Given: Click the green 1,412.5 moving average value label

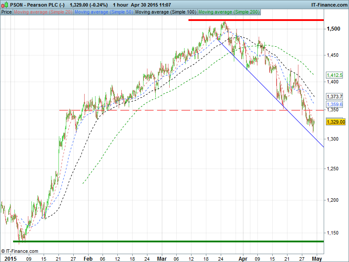Looking at the screenshot, I should pyautogui.click(x=335, y=75).
